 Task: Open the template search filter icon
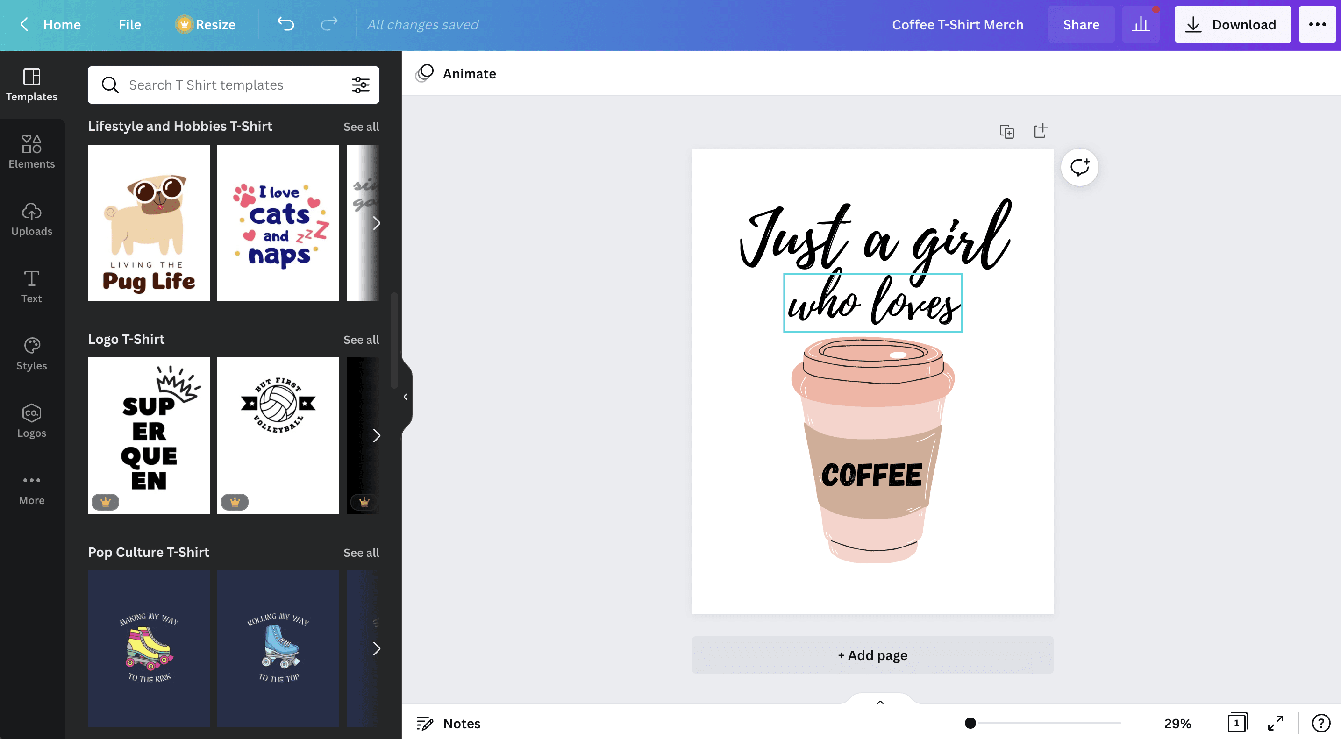[360, 85]
